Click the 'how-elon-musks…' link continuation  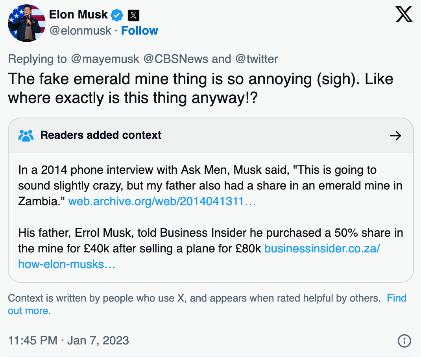coord(67,265)
